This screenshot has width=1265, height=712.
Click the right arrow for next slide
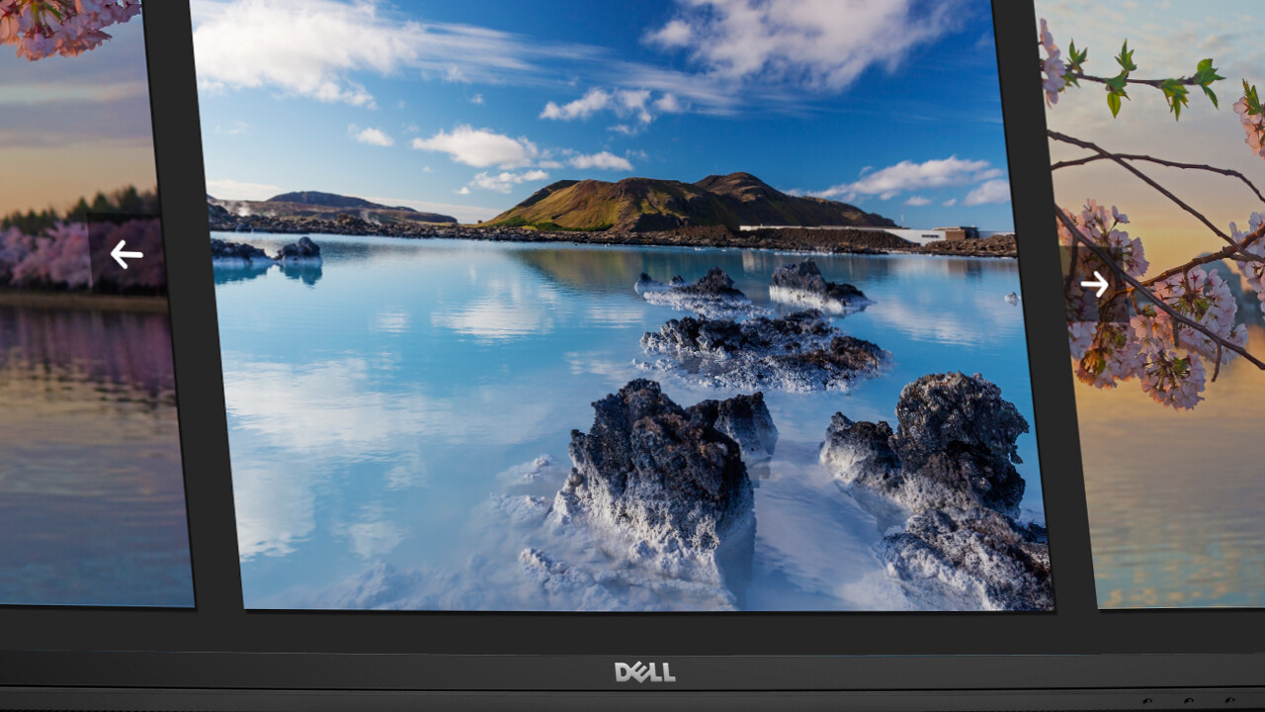[x=1094, y=285]
